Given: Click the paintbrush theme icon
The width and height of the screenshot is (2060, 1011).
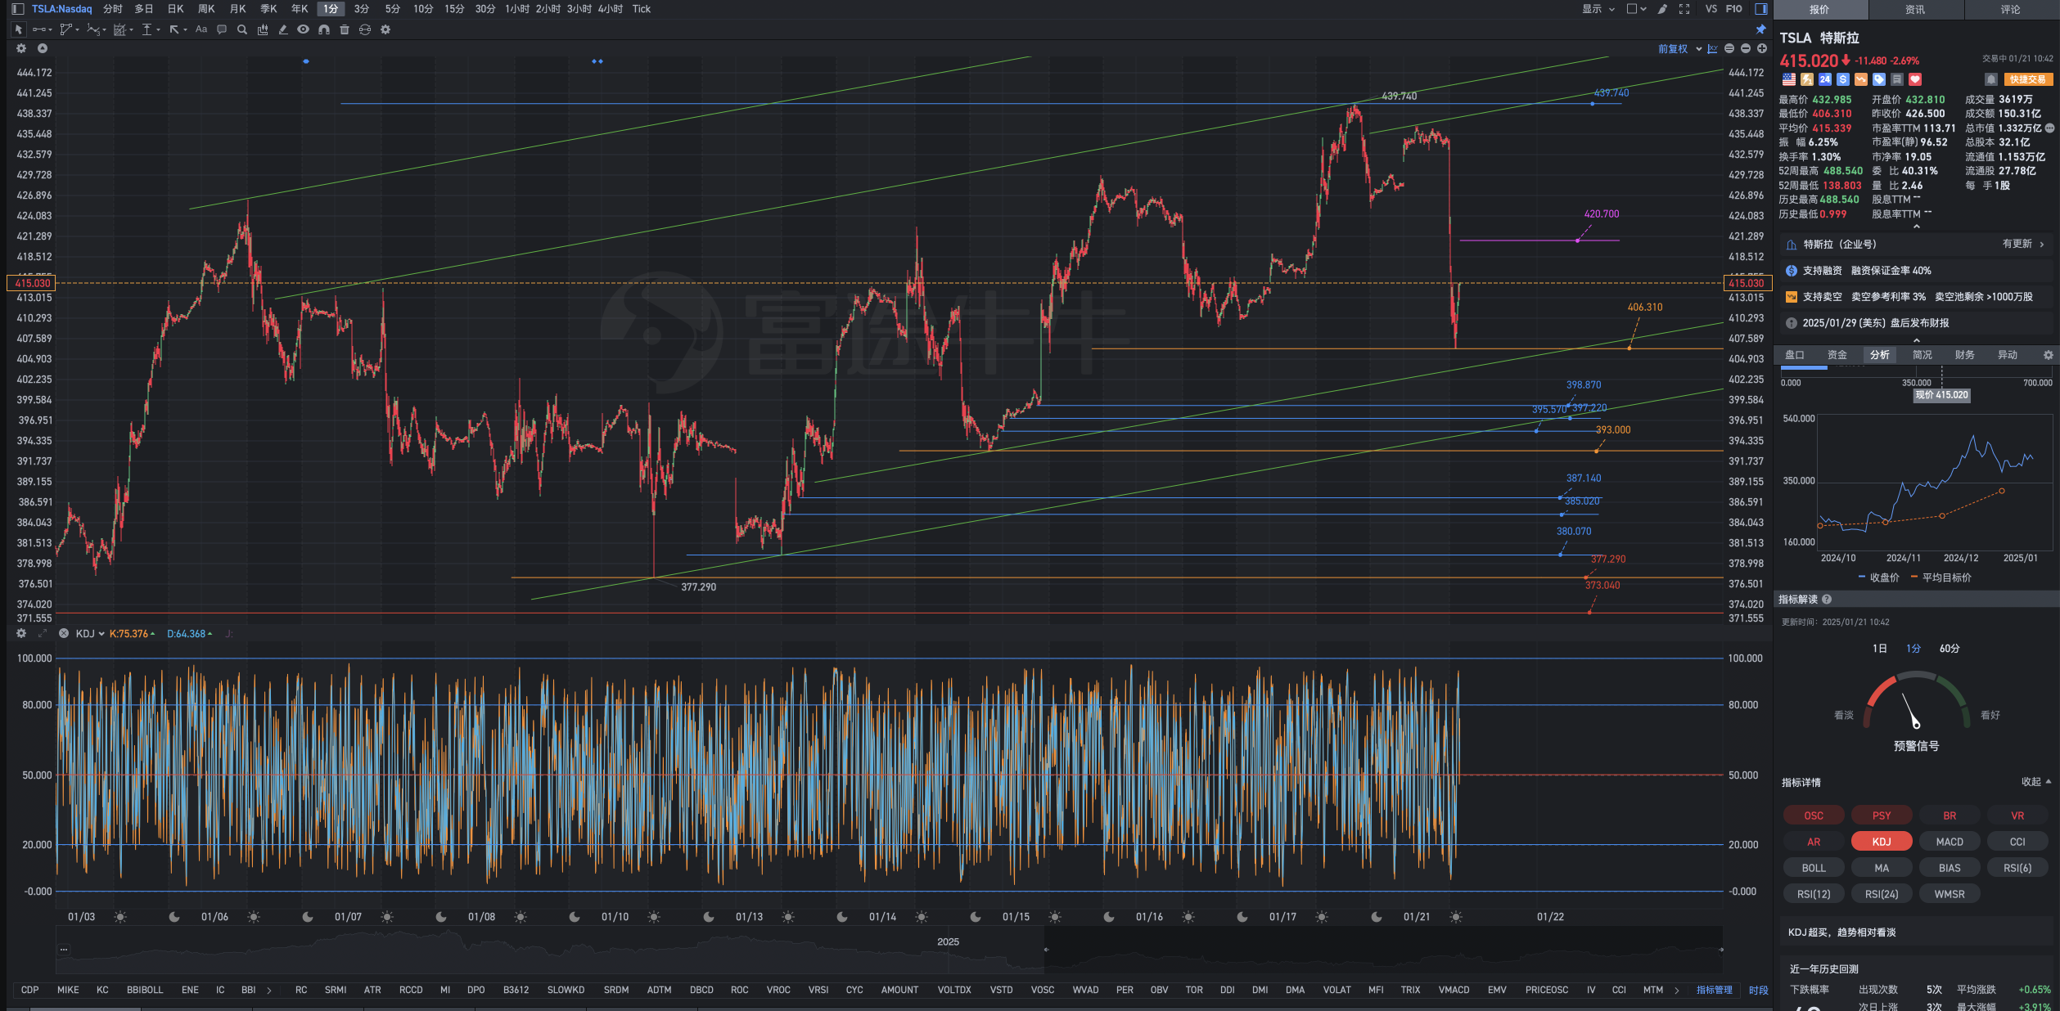Looking at the screenshot, I should pos(1662,9).
